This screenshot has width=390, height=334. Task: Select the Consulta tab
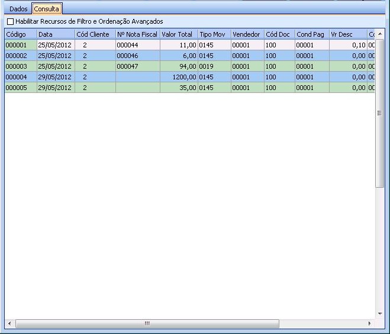coord(46,9)
